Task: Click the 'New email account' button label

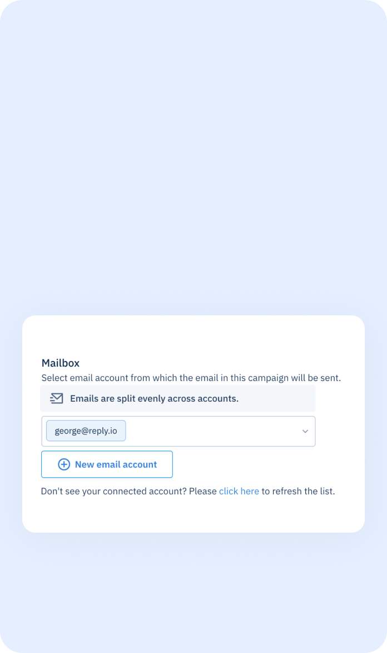Action: point(116,464)
